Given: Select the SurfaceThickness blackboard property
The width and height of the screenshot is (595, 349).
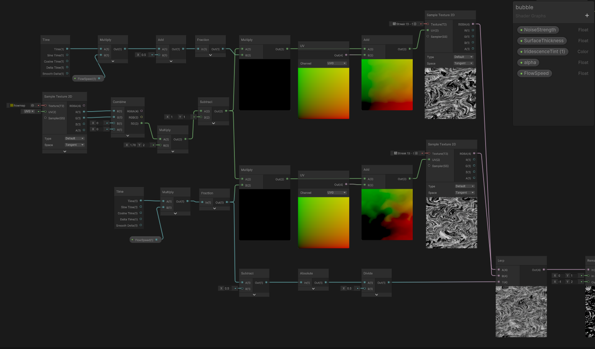Looking at the screenshot, I should pyautogui.click(x=542, y=41).
